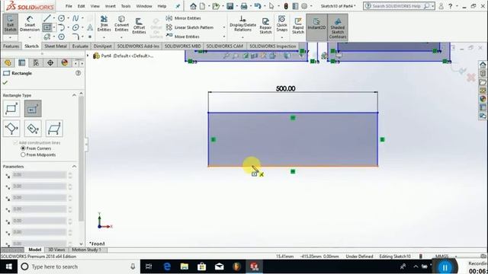The width and height of the screenshot is (488, 274).
Task: Open Quick Snaps dropdown arrow
Action: point(281,37)
